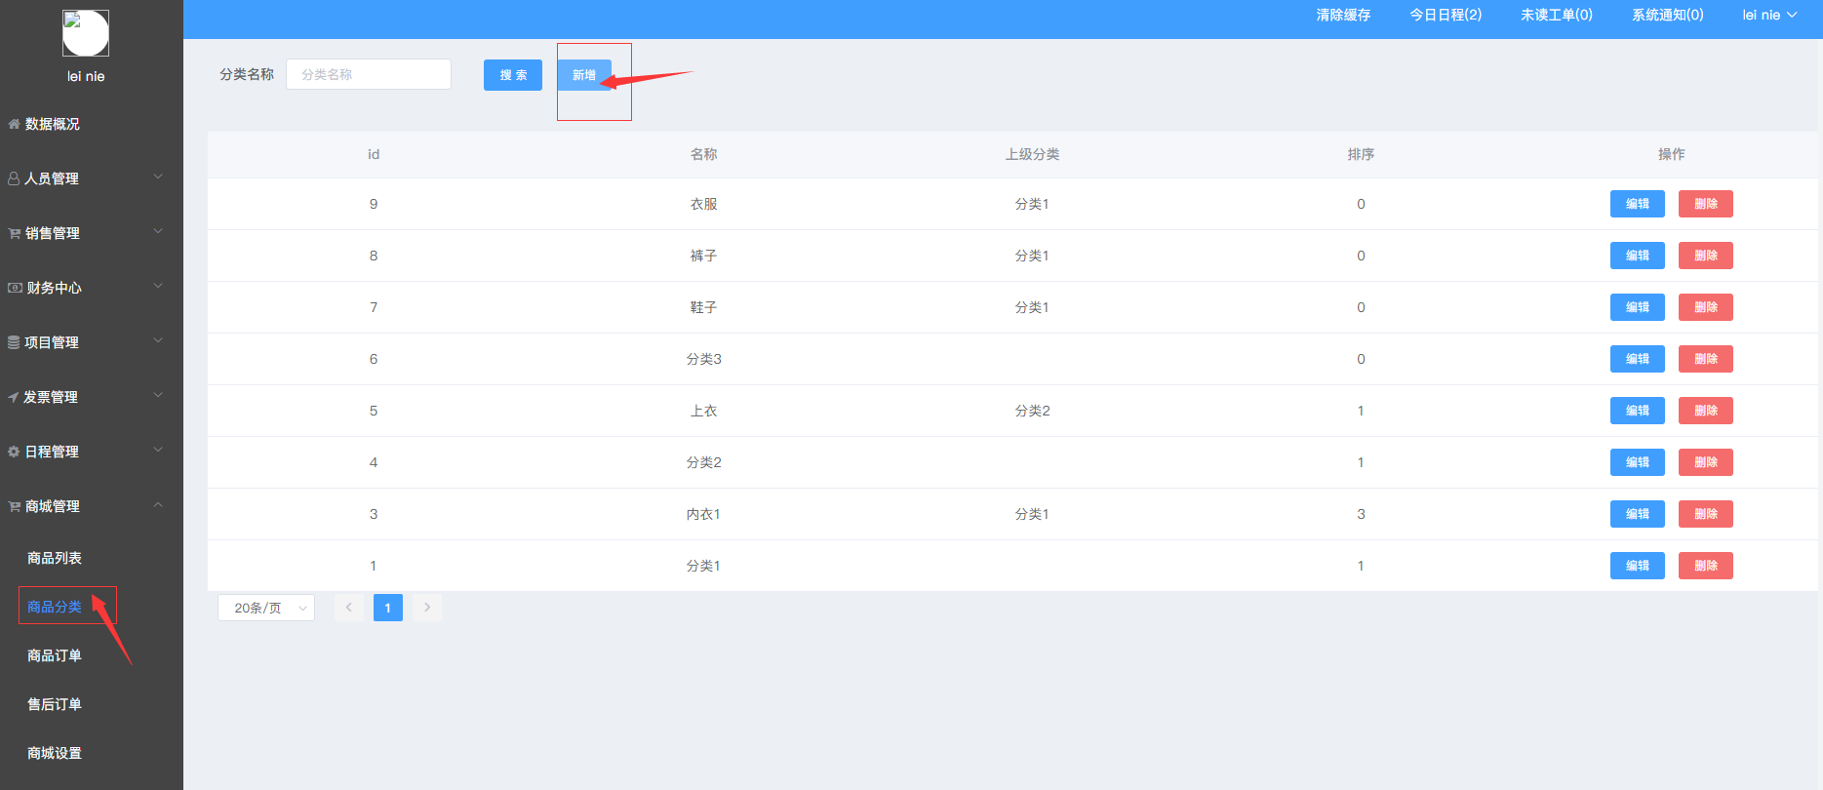Open 数据概况 dashboard icon

click(x=14, y=124)
